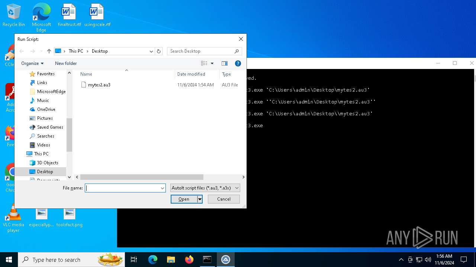
Task: Select the usingscale.rtf desktop file
Action: pyautogui.click(x=97, y=15)
